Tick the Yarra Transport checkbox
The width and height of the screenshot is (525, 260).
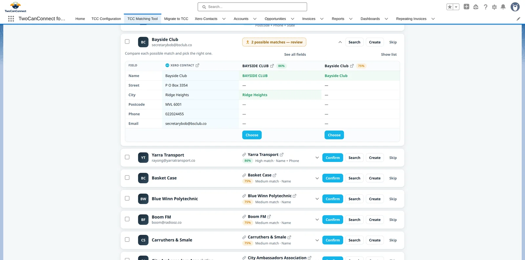coord(127,157)
